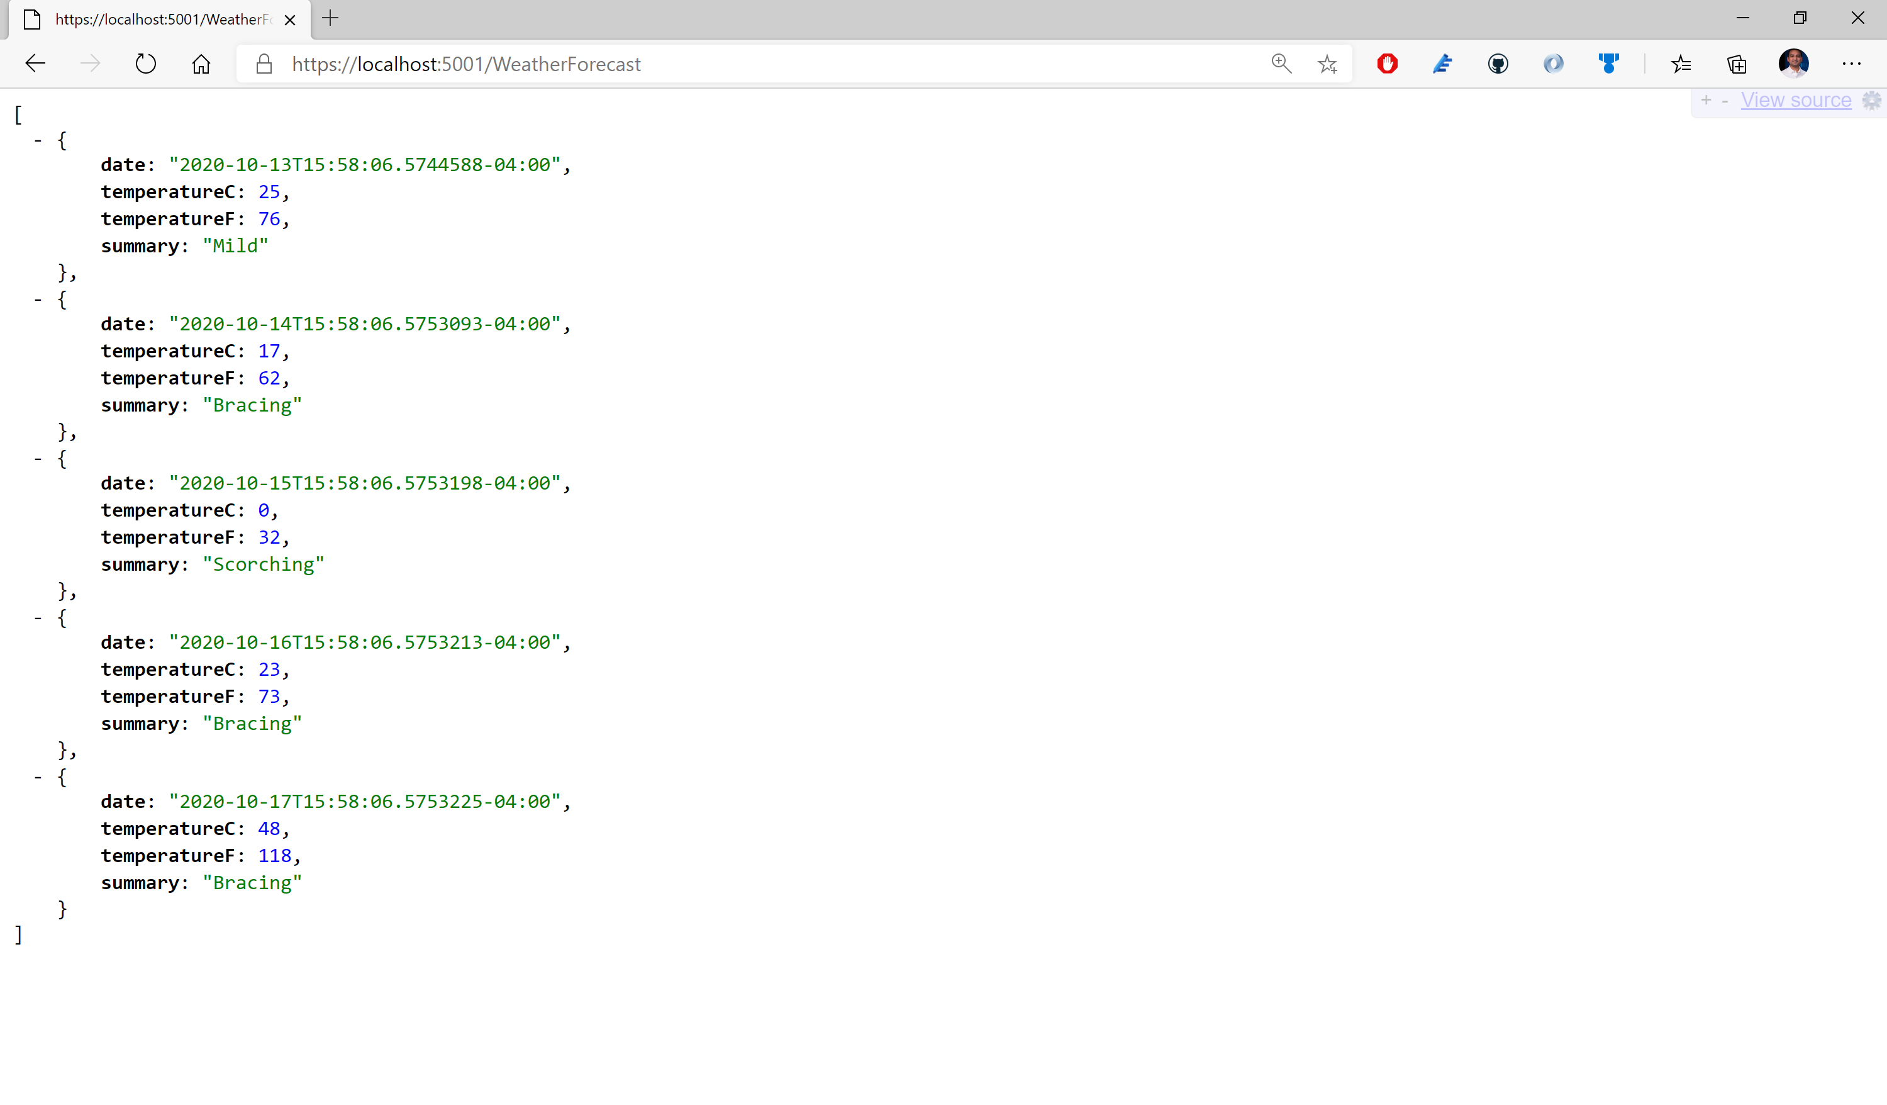
Task: Click the page reload icon
Action: pyautogui.click(x=146, y=63)
